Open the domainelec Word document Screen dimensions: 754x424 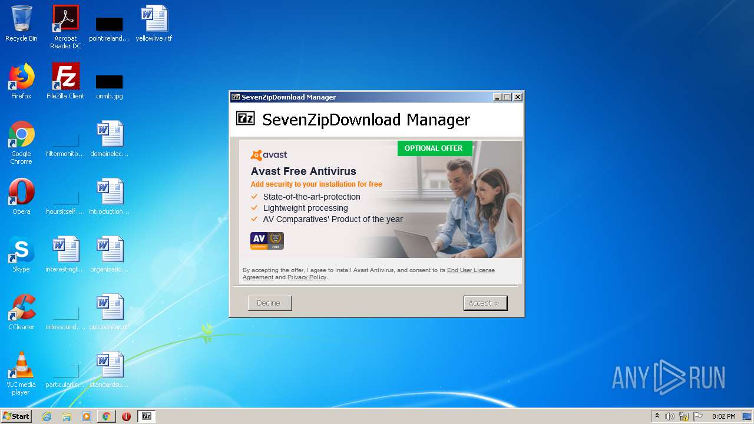[110, 139]
